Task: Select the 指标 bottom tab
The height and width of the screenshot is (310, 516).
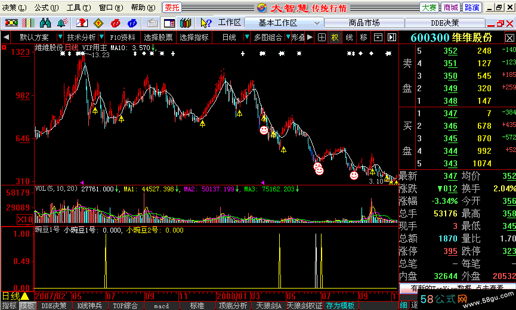Action: (9, 306)
